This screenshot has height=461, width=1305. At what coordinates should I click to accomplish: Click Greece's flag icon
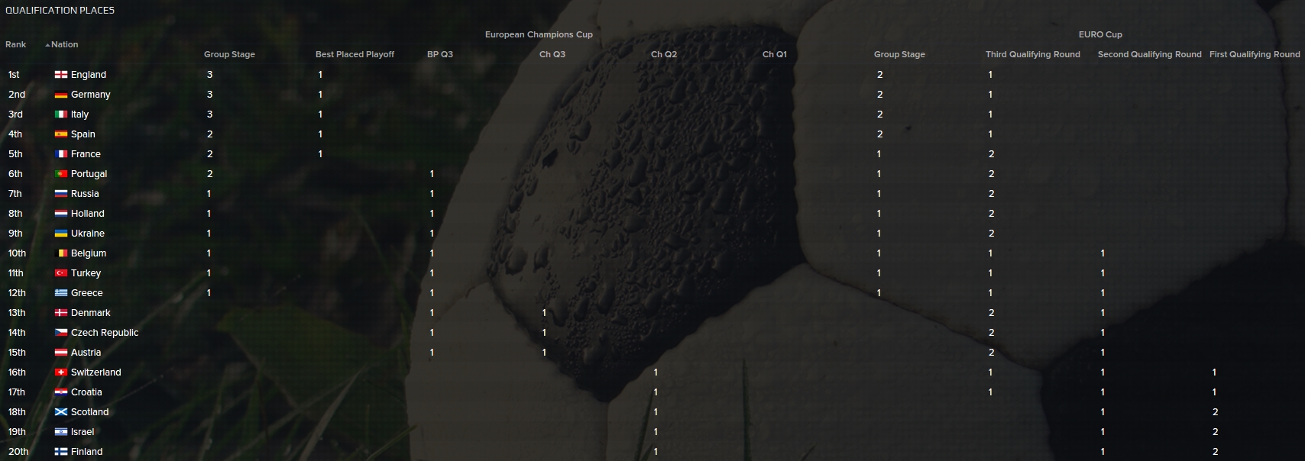[x=61, y=293]
